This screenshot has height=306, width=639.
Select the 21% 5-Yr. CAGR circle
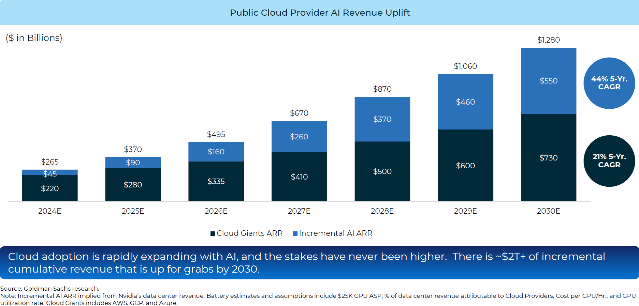609,161
